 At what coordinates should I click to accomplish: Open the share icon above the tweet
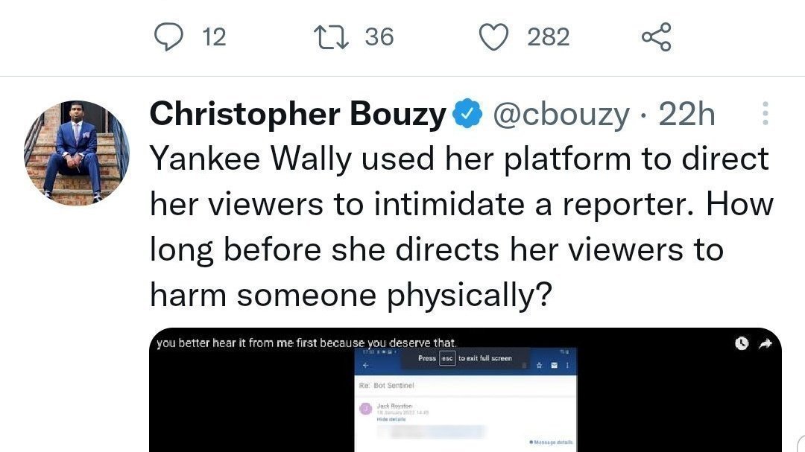coord(657,36)
